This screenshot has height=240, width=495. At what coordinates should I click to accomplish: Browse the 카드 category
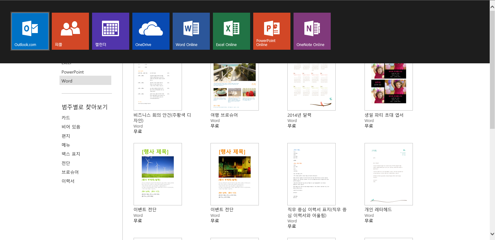click(66, 118)
